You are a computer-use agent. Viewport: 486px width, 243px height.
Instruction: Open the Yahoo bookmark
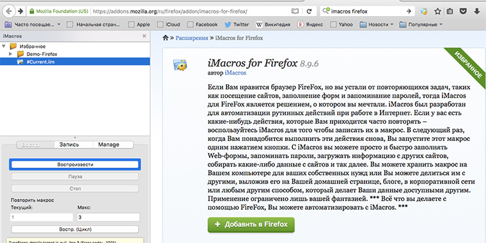(x=341, y=24)
